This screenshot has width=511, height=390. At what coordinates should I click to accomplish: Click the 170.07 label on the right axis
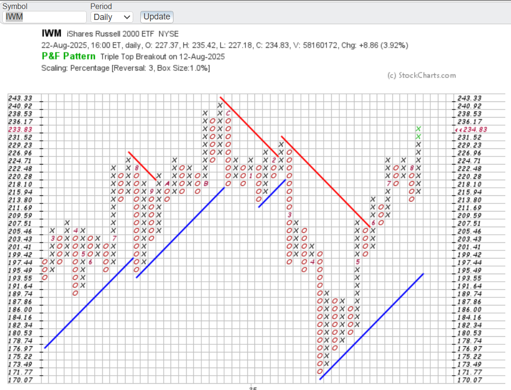[469, 380]
